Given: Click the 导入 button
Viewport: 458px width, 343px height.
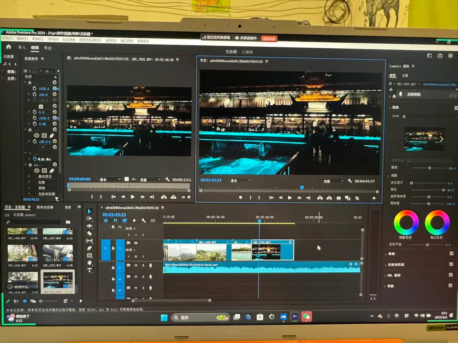Looking at the screenshot, I should 22,47.
